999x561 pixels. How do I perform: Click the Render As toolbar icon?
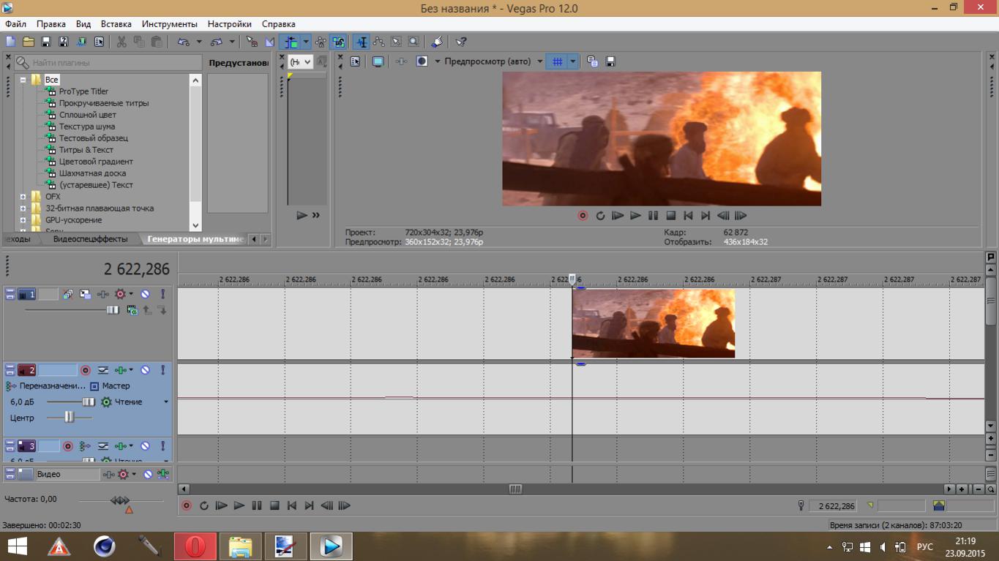81,42
